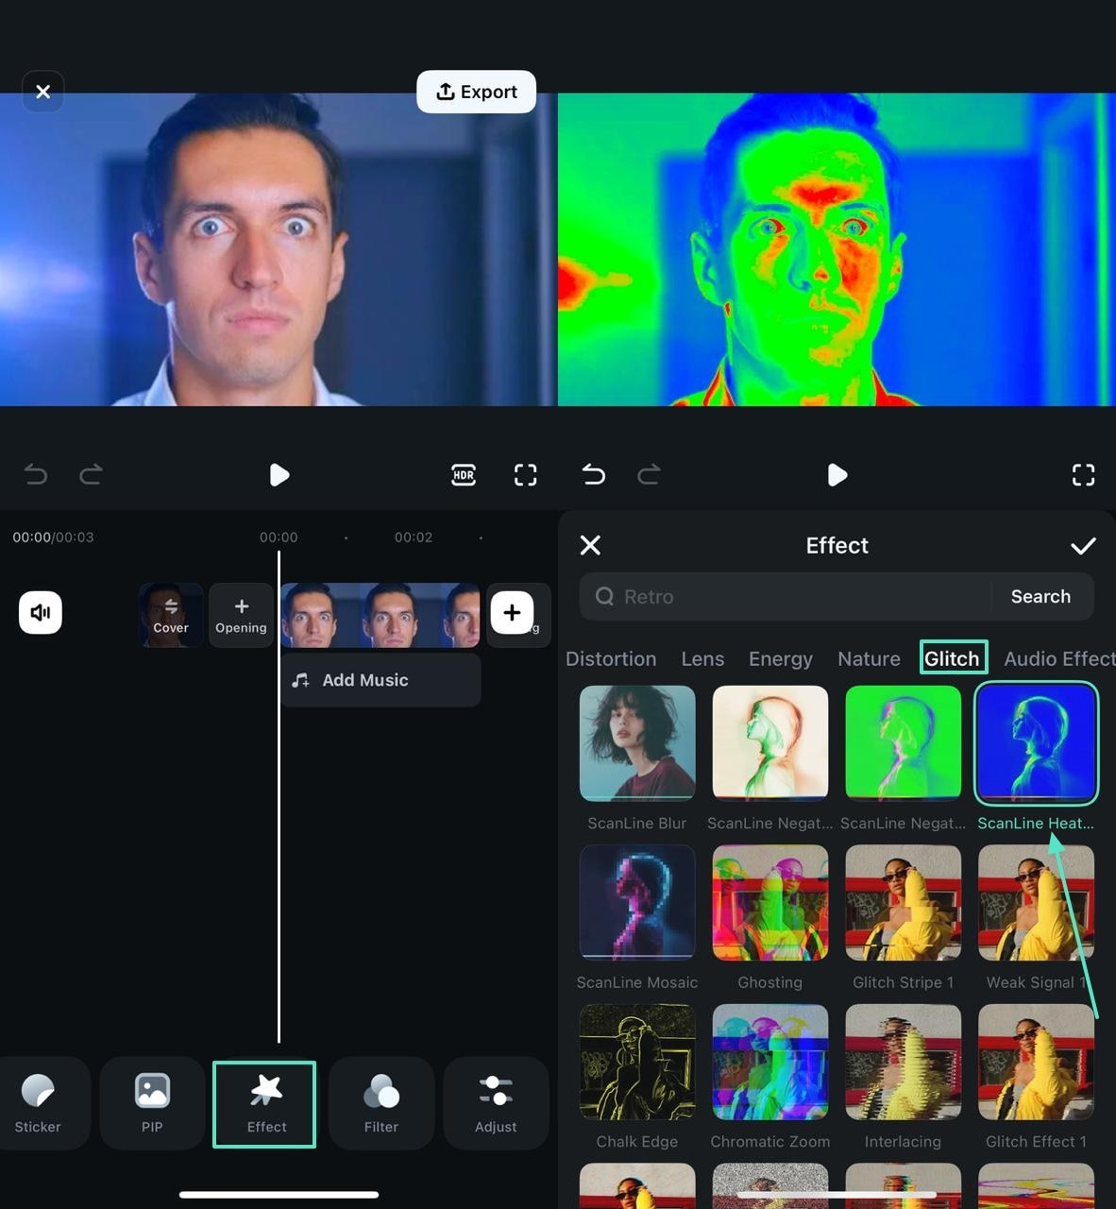1116x1209 pixels.
Task: Select the Glitch category tab
Action: (x=953, y=658)
